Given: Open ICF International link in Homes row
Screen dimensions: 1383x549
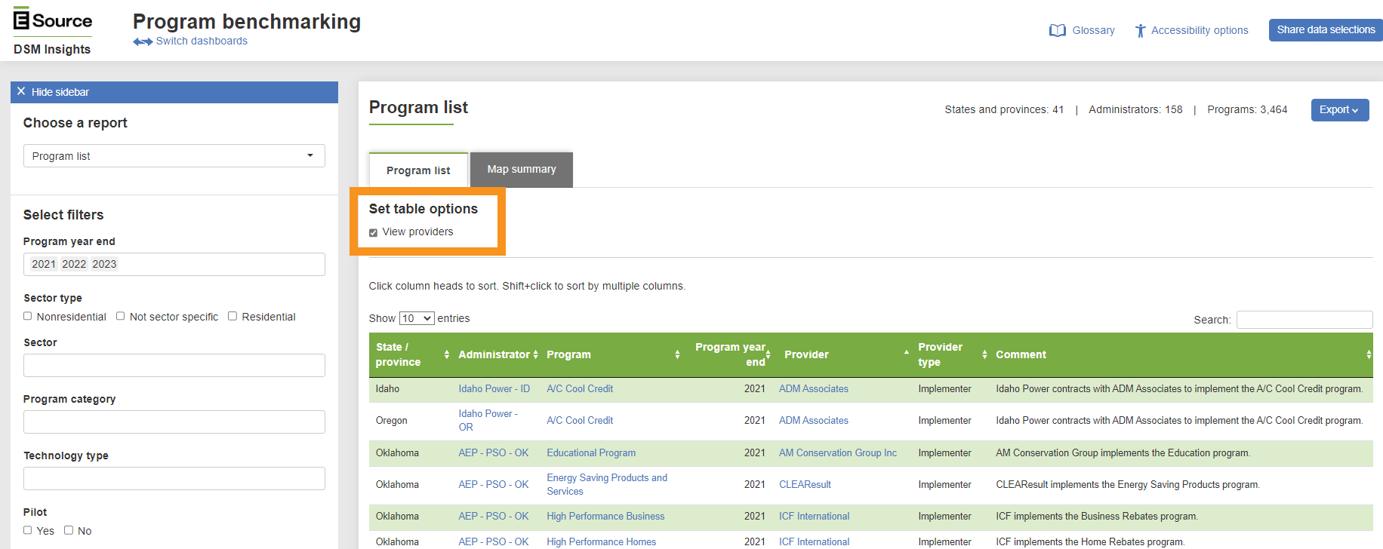Looking at the screenshot, I should click(814, 542).
